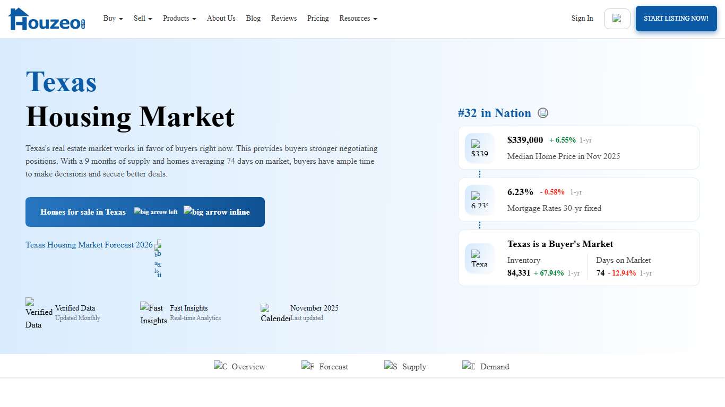Click the Homes for sale in Texas button
Viewport: 725px width, 407px height.
[x=145, y=212]
